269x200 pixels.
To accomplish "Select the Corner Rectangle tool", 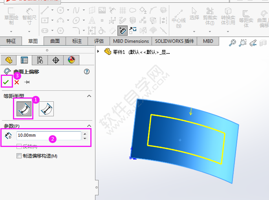I will 45,20.
